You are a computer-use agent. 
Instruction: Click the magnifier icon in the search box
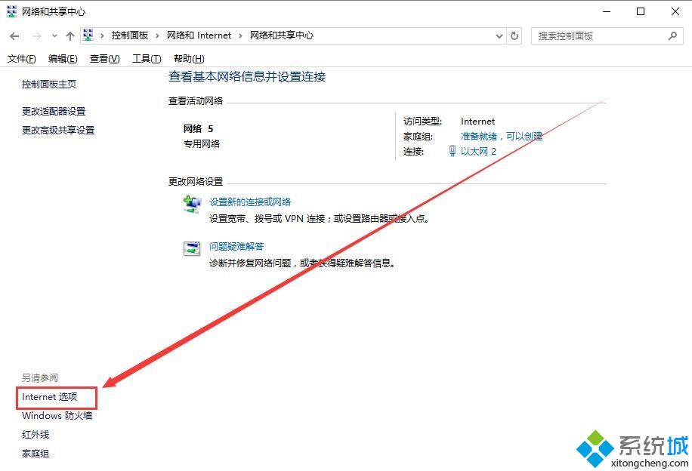(x=672, y=35)
